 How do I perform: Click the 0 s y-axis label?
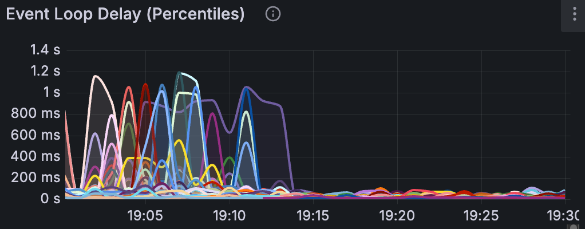click(48, 199)
